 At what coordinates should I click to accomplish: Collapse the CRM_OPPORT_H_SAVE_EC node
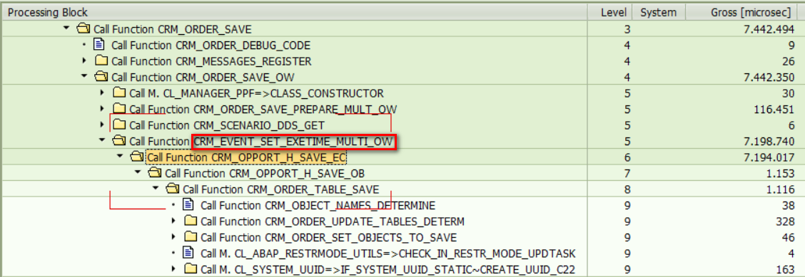click(x=120, y=156)
